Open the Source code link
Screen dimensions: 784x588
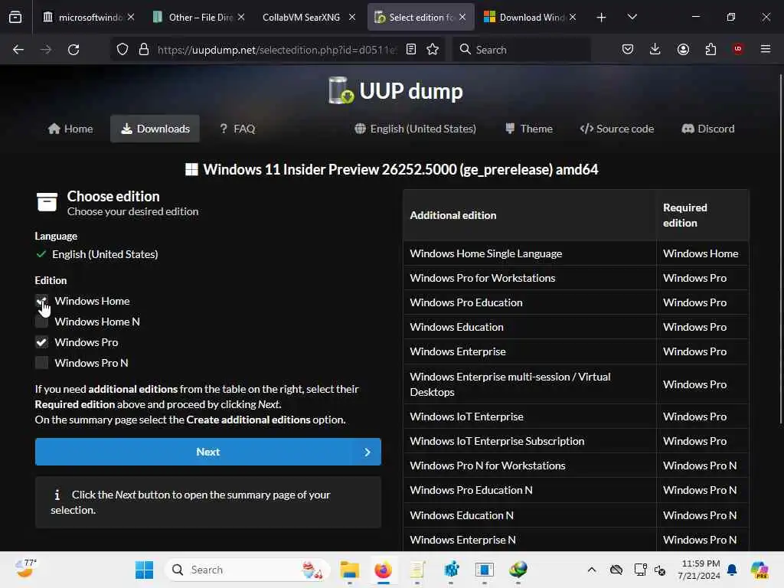coord(617,129)
